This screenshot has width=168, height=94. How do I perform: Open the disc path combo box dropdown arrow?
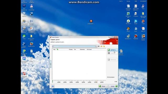pos(96,46)
